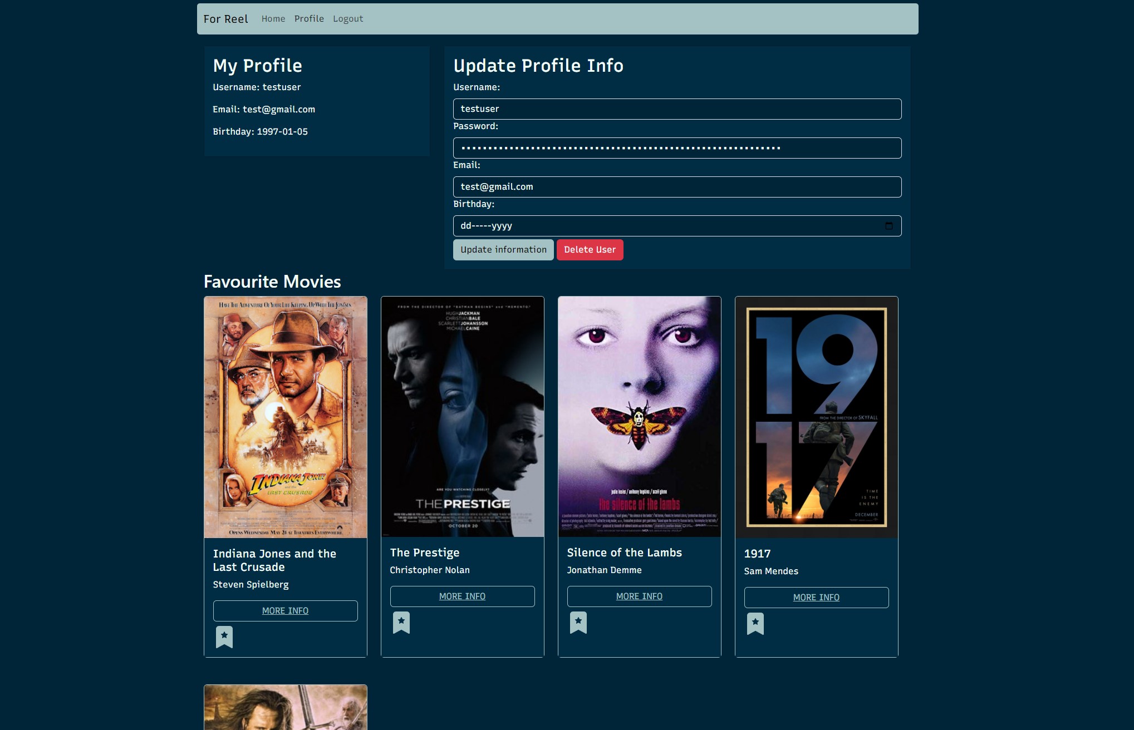Screen dimensions: 1134x730
Task: Click the '1917' card title
Action: point(757,554)
